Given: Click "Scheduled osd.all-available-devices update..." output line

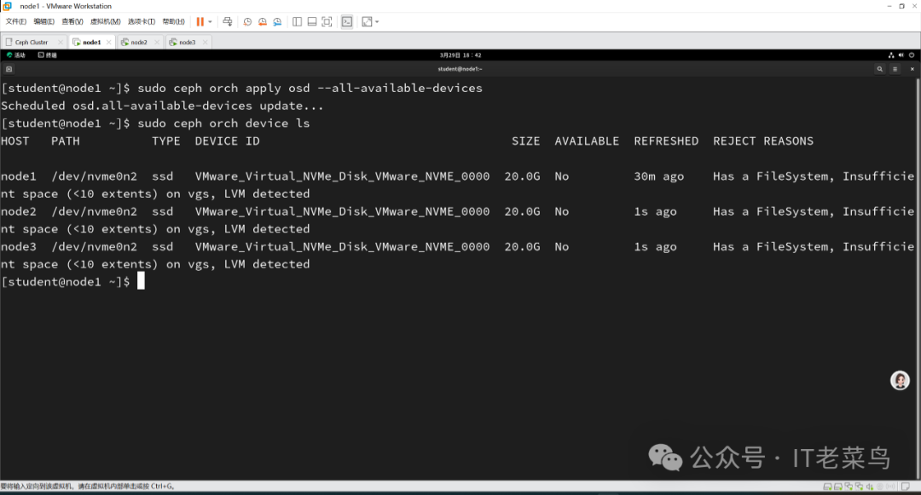Looking at the screenshot, I should 162,106.
